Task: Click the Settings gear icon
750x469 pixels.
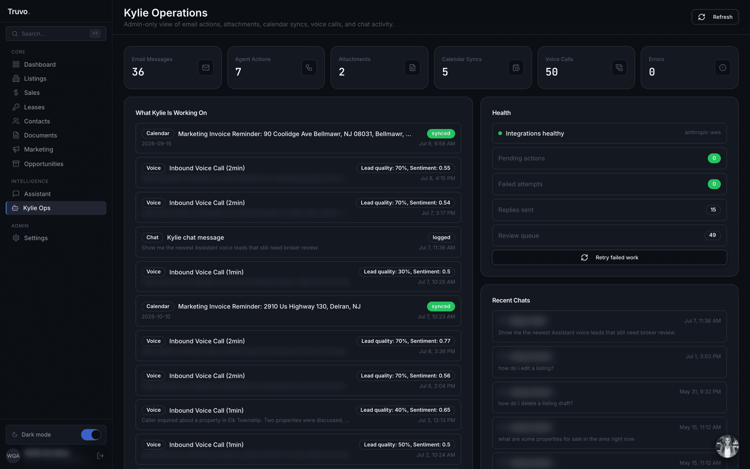Action: coord(16,238)
